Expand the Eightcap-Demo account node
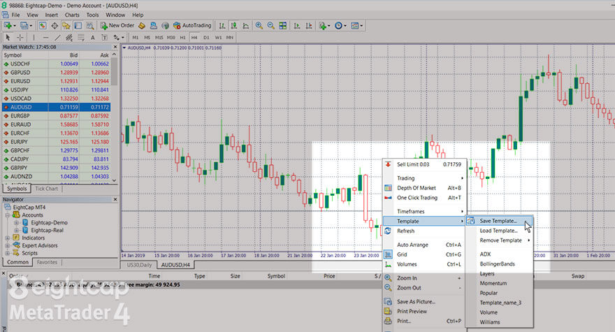 click(17, 222)
